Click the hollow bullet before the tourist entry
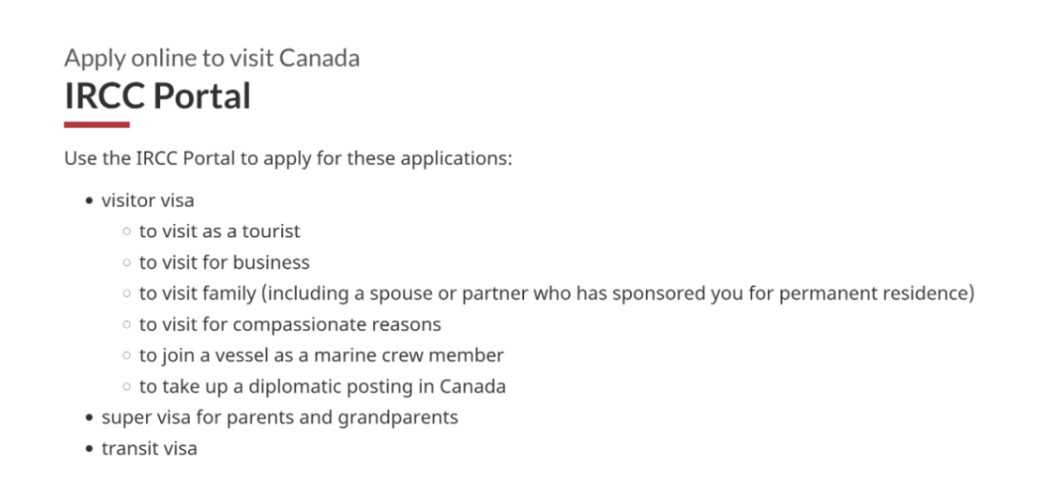Image resolution: width=1043 pixels, height=490 pixels. tap(126, 232)
